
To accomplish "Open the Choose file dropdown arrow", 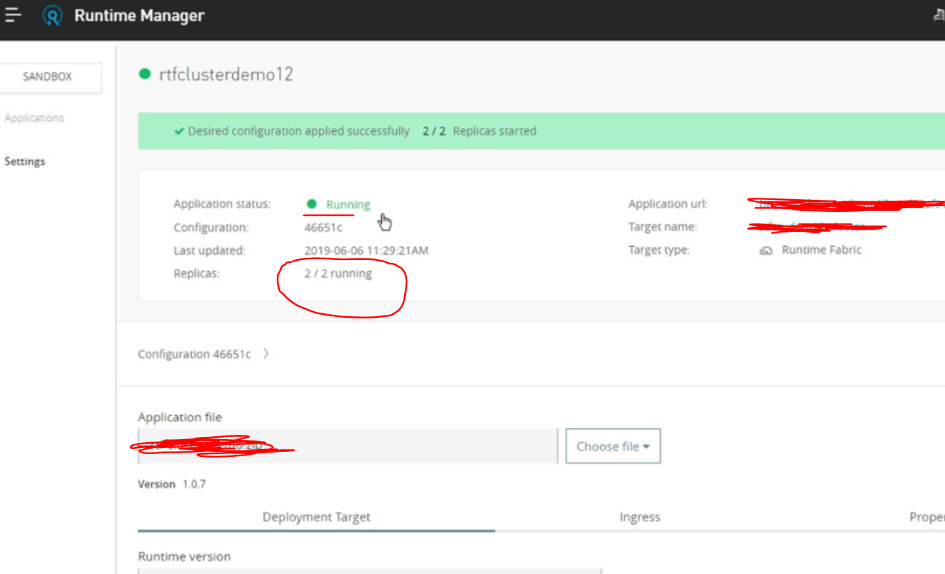I will click(x=645, y=446).
